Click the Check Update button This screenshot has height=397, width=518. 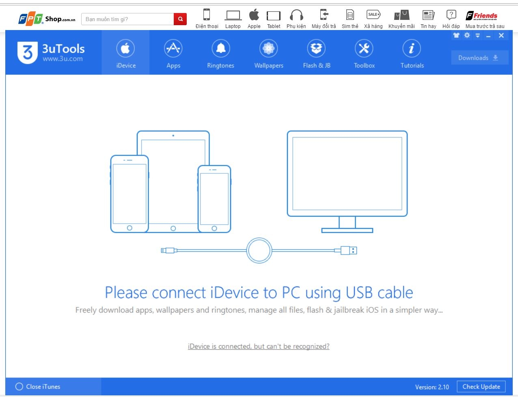tap(481, 386)
